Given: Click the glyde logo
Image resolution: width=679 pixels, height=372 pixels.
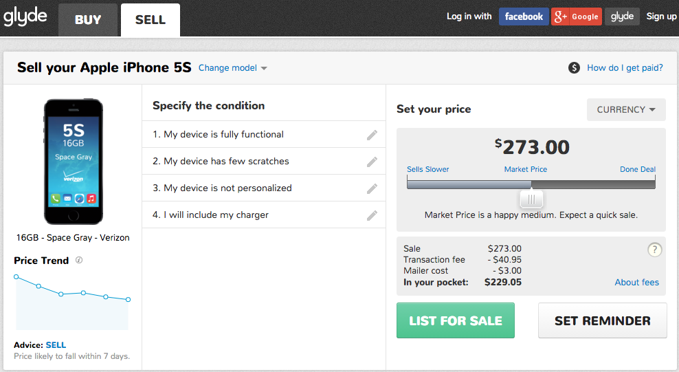Looking at the screenshot, I should (25, 17).
